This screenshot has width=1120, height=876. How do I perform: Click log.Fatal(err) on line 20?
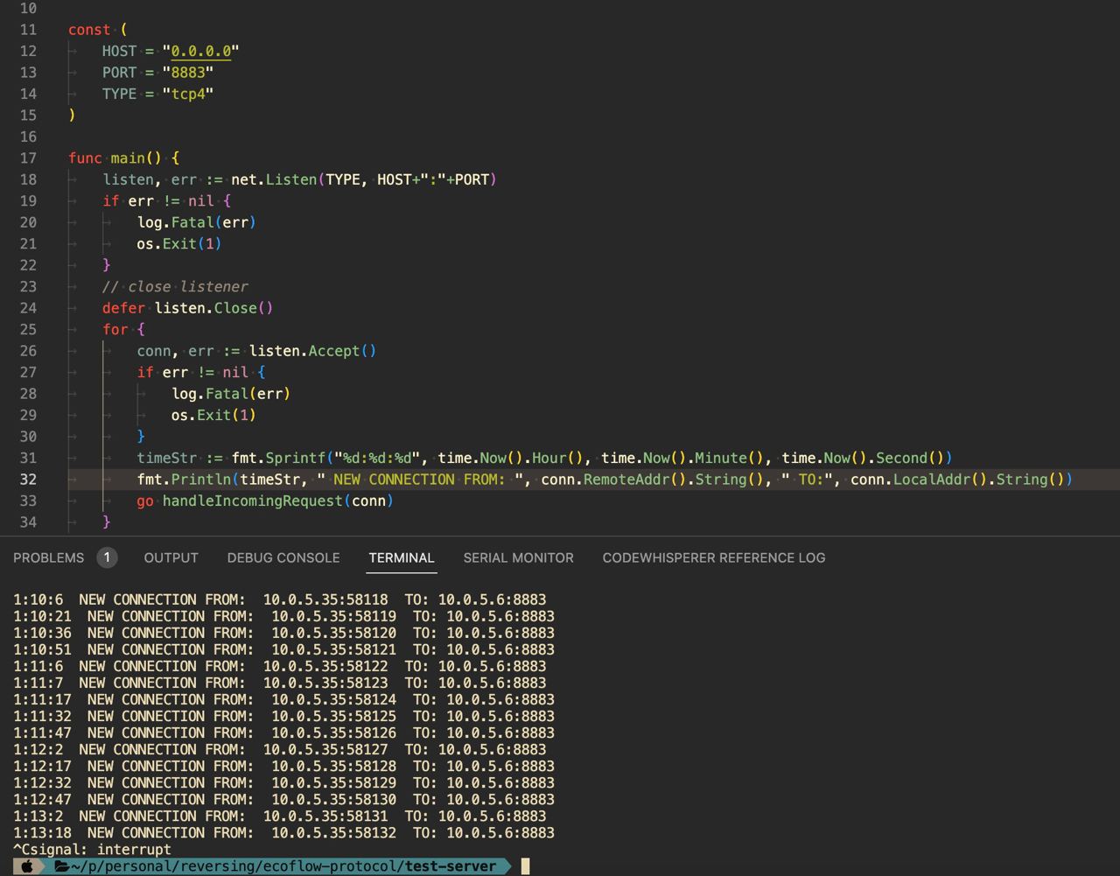[197, 222]
